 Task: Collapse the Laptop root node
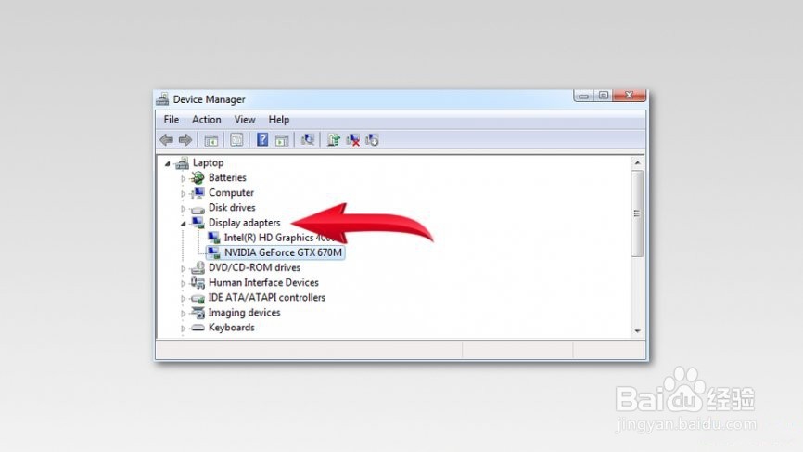(x=168, y=164)
